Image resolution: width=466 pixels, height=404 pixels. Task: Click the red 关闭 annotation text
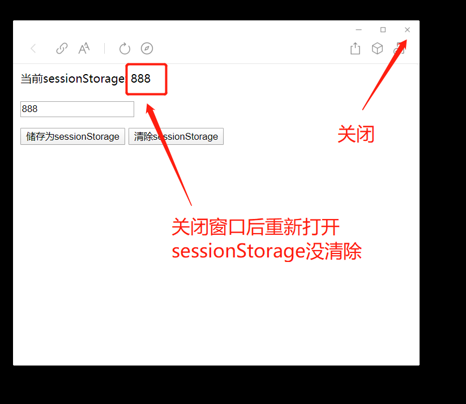click(356, 134)
